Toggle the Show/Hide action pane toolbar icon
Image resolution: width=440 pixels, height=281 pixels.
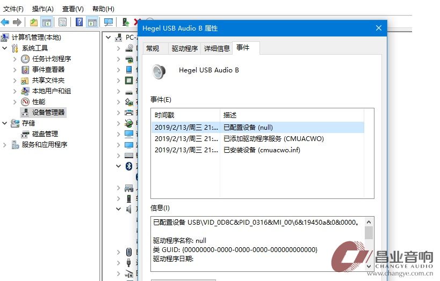coord(92,22)
